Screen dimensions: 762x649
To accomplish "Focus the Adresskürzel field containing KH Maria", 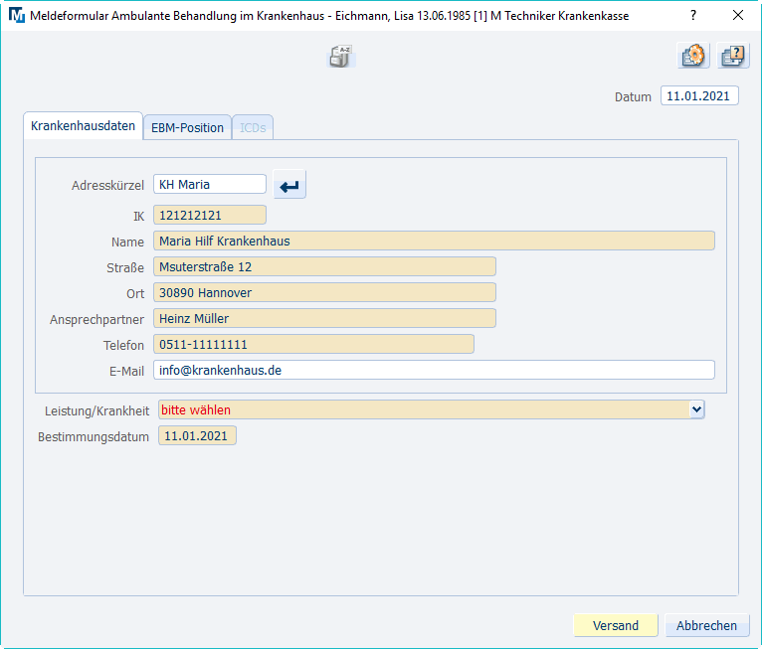I will (x=210, y=184).
